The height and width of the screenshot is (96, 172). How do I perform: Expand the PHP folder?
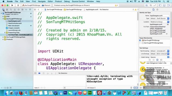pyautogui.click(x=3, y=17)
